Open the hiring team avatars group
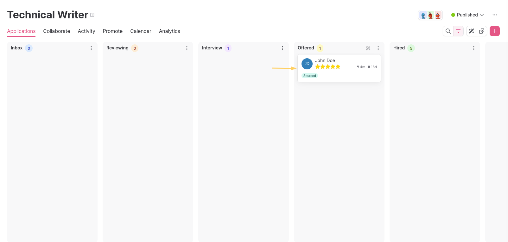Viewport: 508px width, 242px height. (x=430, y=15)
